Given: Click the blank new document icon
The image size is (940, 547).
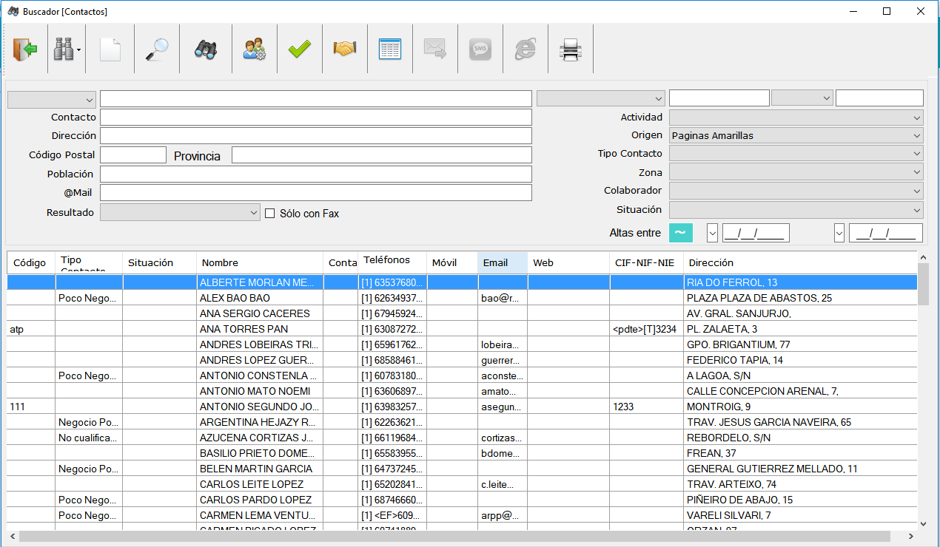Looking at the screenshot, I should pyautogui.click(x=110, y=50).
